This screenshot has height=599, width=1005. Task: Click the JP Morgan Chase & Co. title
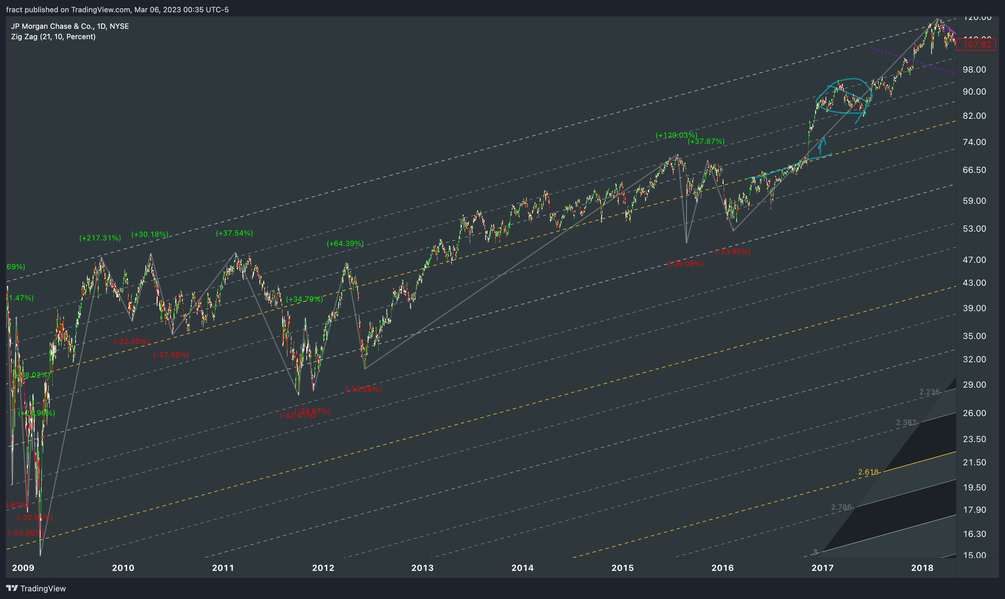(70, 26)
